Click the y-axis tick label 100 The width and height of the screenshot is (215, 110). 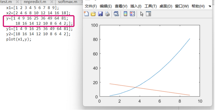(x=94, y=25)
